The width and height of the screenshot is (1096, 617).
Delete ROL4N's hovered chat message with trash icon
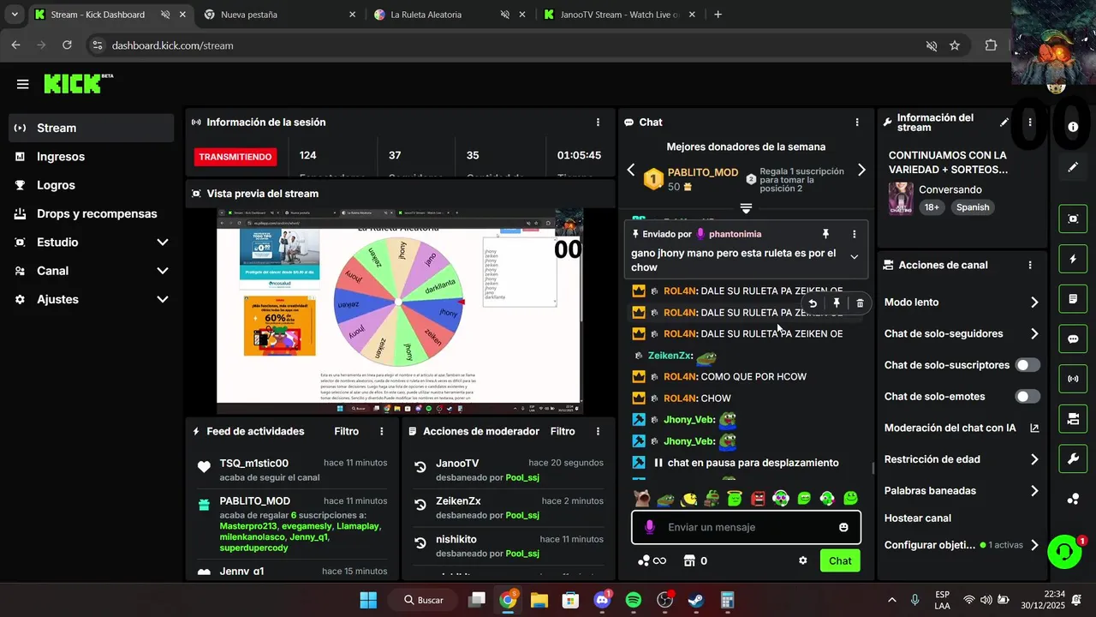coord(861,303)
